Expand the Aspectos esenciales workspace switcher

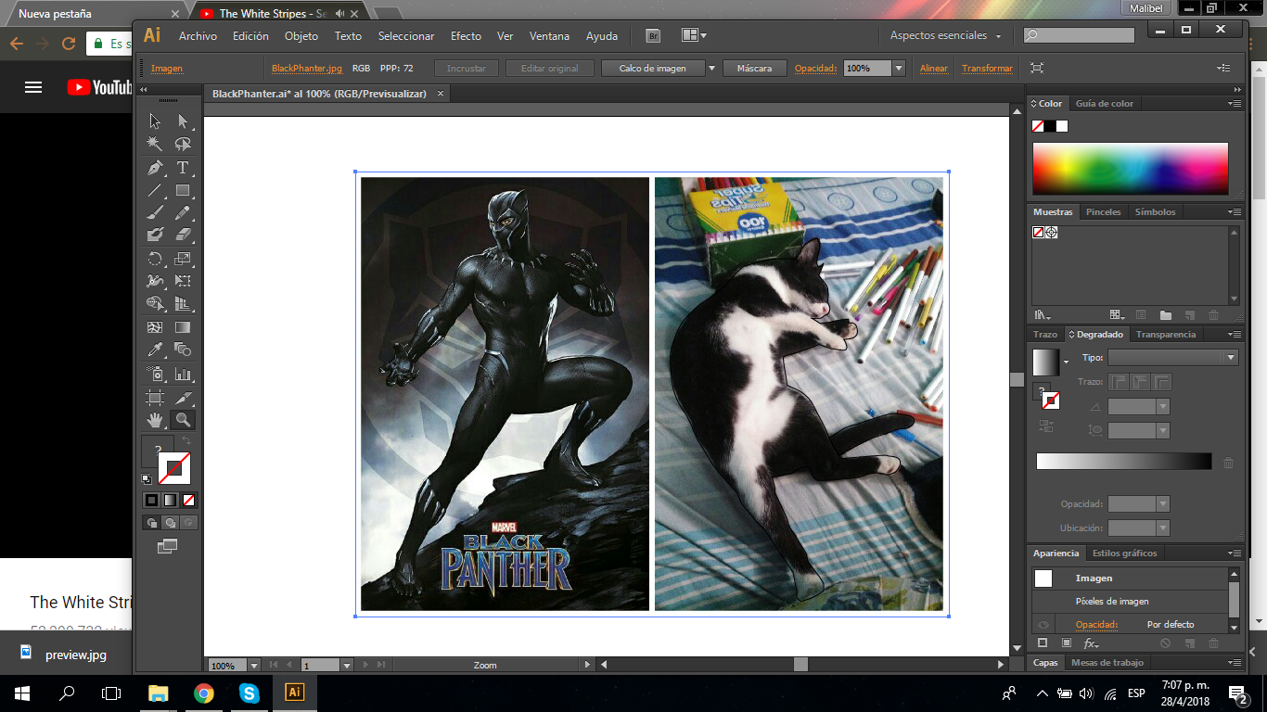coord(945,36)
